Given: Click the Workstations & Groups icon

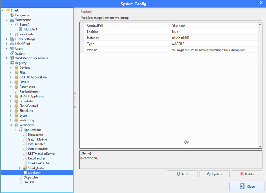Looking at the screenshot, I should coord(12,58).
